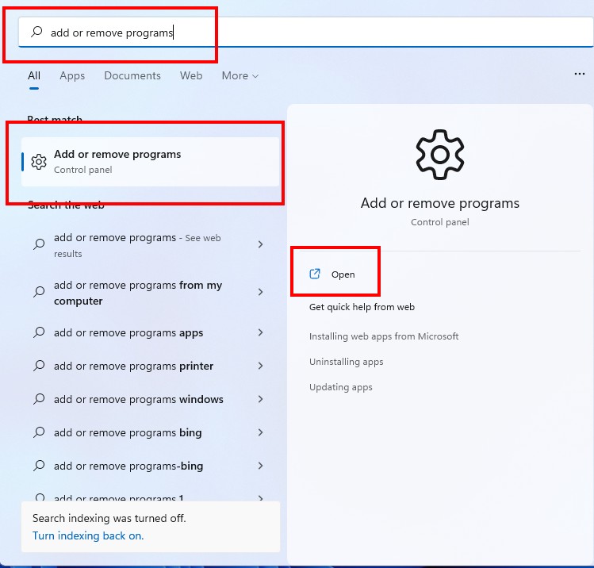Click the Open action in preview pane
The image size is (594, 568).
click(x=332, y=274)
